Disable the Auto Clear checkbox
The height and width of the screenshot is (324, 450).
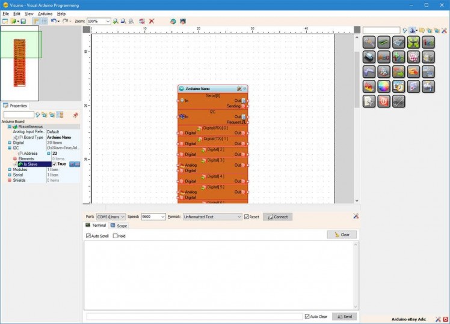click(307, 316)
